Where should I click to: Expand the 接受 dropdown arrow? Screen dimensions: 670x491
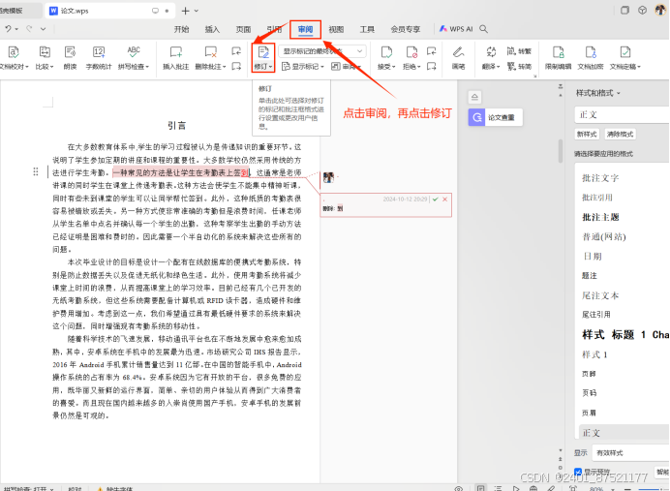[393, 67]
